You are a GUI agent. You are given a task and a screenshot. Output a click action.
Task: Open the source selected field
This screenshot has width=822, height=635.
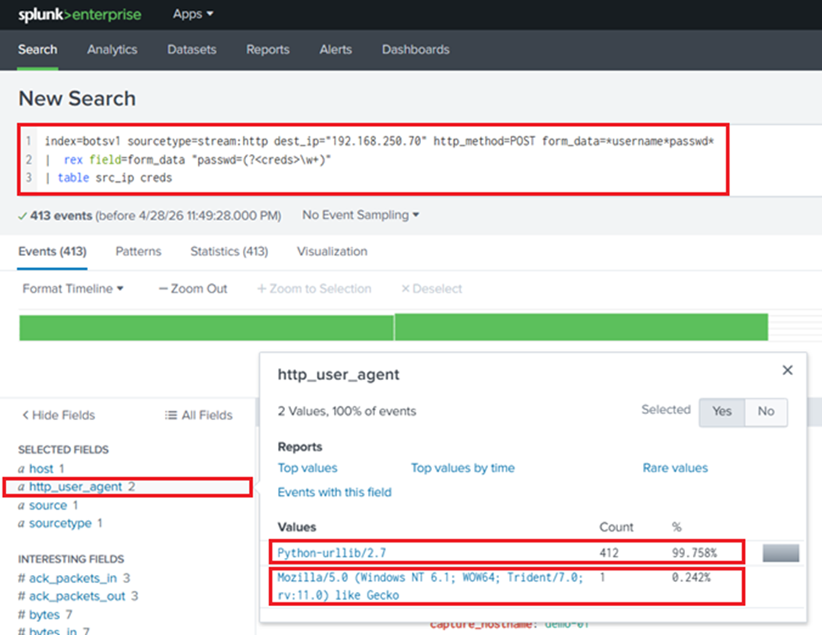(47, 505)
